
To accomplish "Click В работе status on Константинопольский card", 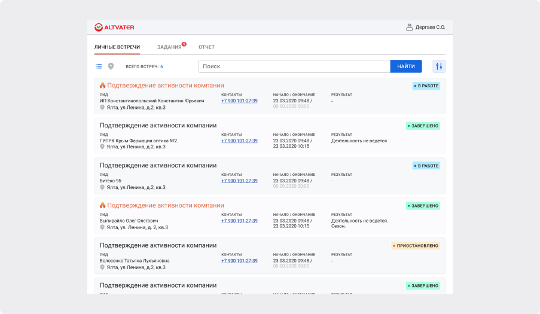I will point(426,86).
